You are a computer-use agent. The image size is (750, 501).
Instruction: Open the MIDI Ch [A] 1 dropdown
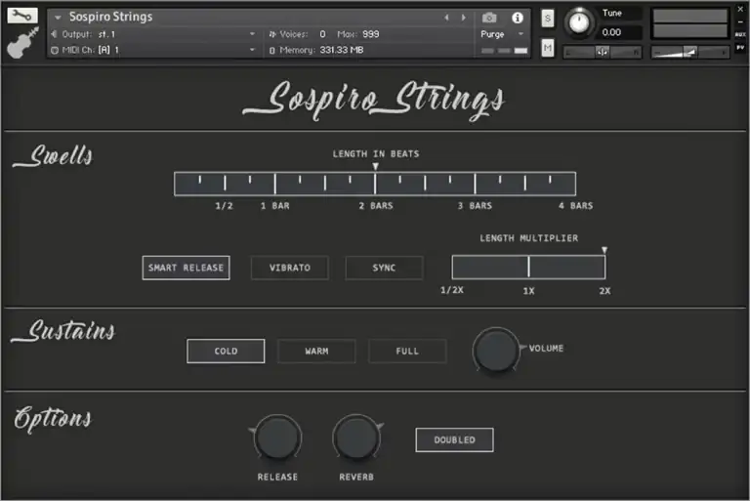coord(252,50)
